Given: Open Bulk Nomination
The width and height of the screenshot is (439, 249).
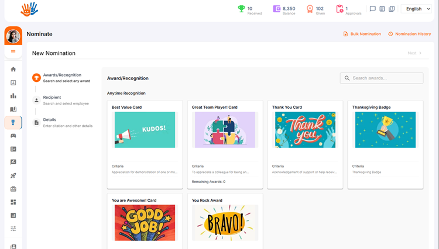Looking at the screenshot, I should pyautogui.click(x=362, y=34).
